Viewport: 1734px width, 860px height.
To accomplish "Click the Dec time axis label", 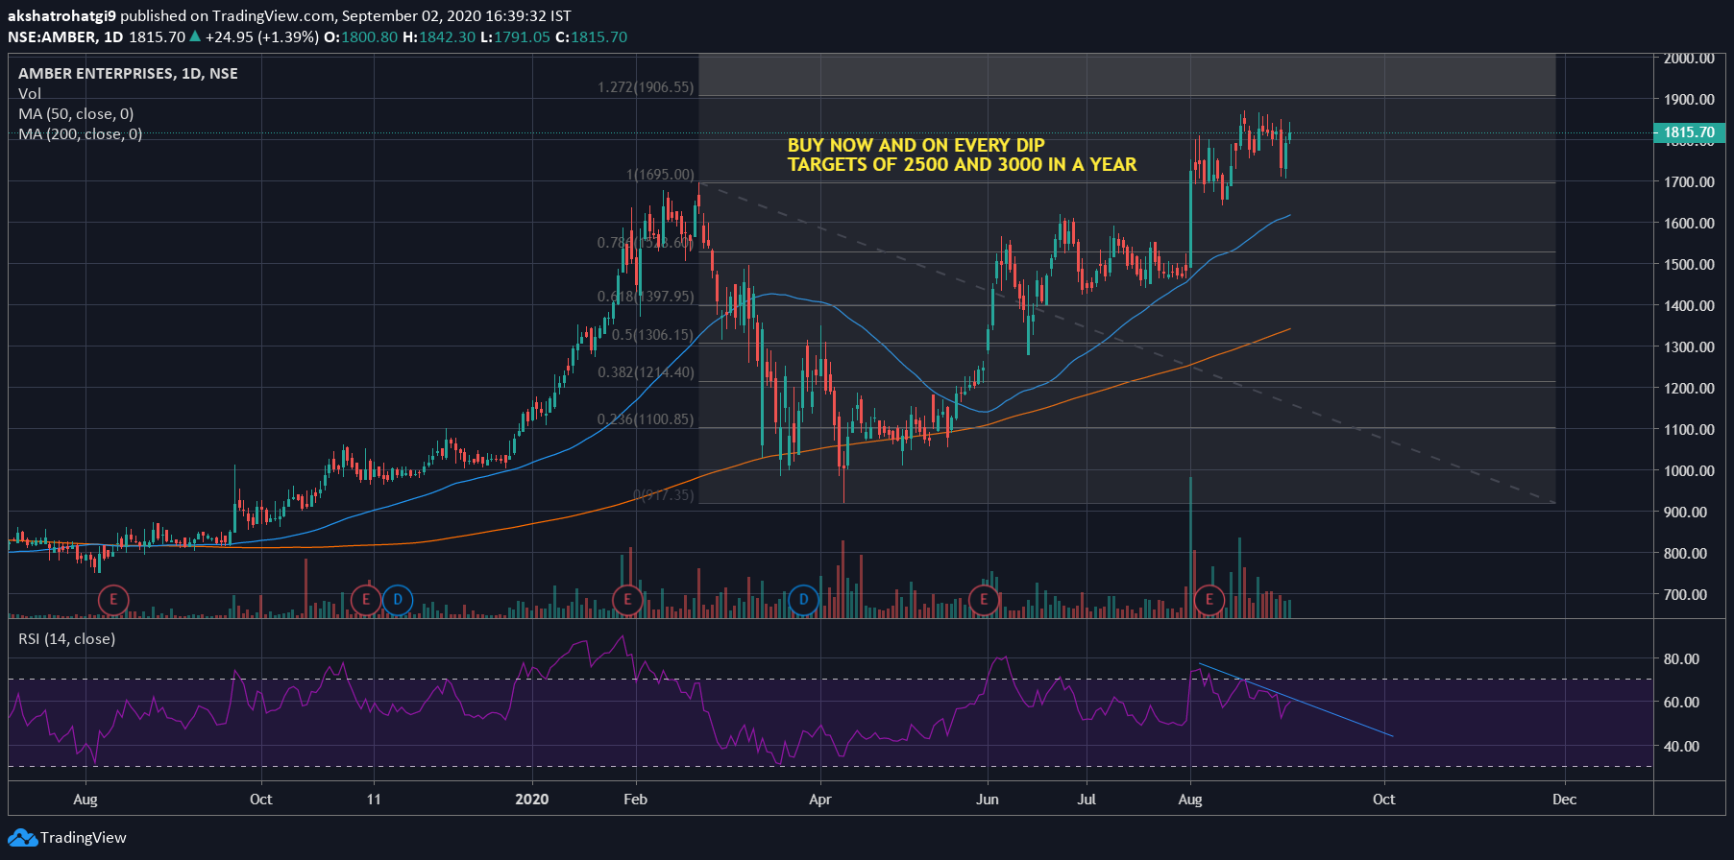I will tap(1564, 799).
